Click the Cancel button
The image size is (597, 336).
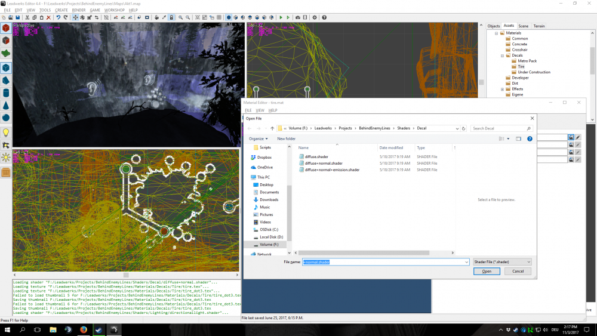(x=518, y=272)
